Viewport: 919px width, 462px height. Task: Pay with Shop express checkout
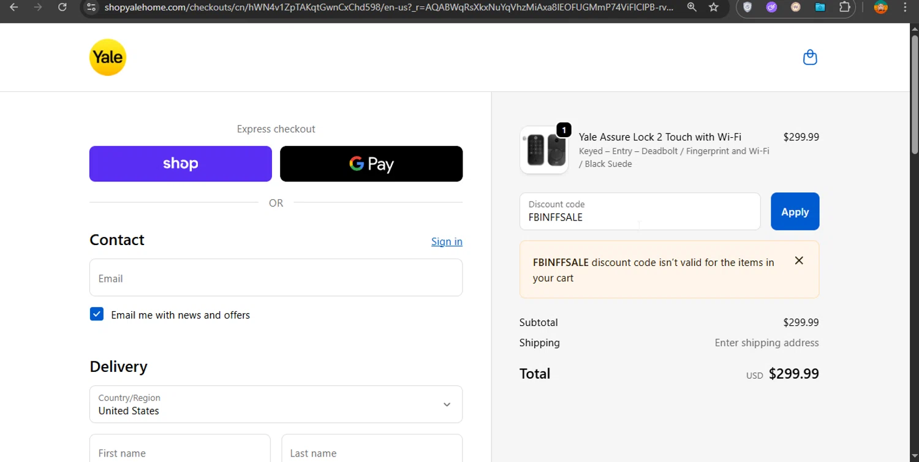(x=181, y=164)
